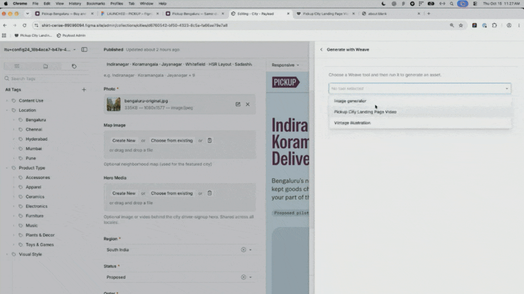524x294 pixels.
Task: Collapse the Location tag group
Action: click(x=7, y=110)
